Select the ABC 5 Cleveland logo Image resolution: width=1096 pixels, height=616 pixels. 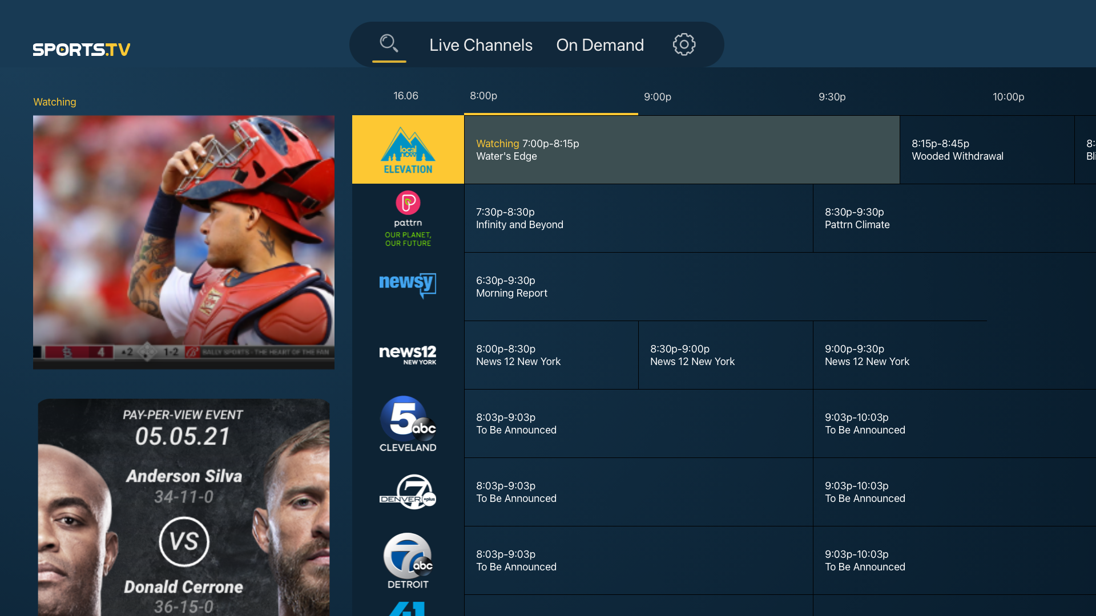coord(408,424)
